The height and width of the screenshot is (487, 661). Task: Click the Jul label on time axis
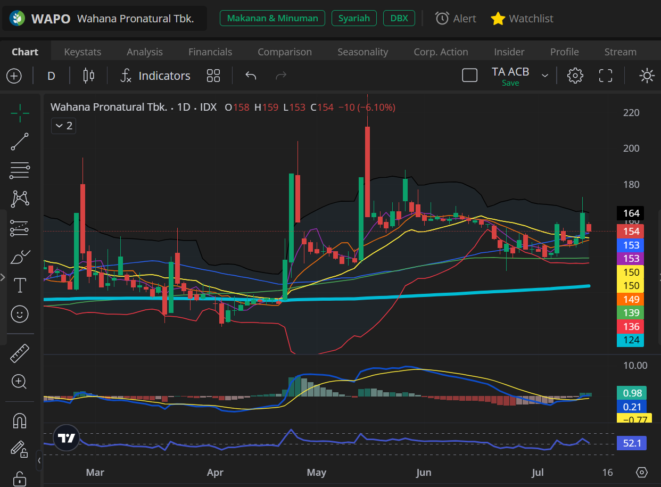tap(538, 473)
